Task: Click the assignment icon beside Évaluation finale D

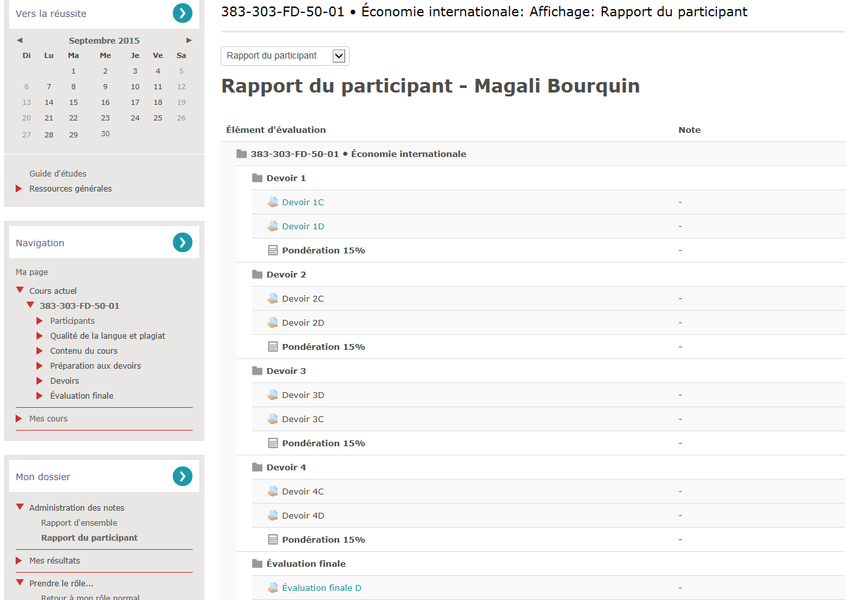Action: coord(273,588)
